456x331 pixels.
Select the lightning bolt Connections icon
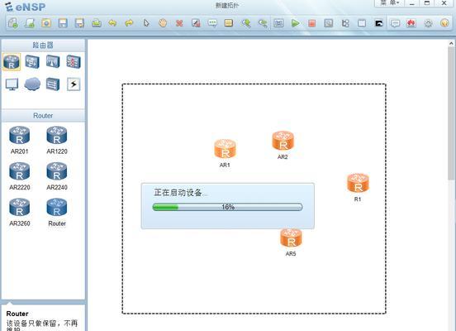(74, 84)
